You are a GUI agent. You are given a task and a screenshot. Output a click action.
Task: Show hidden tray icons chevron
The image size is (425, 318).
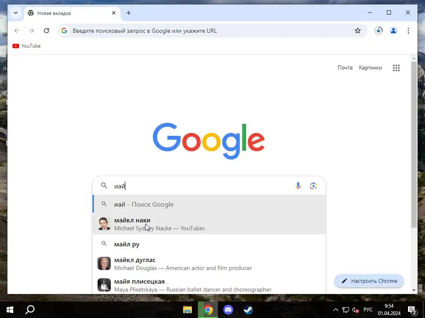tap(335, 310)
